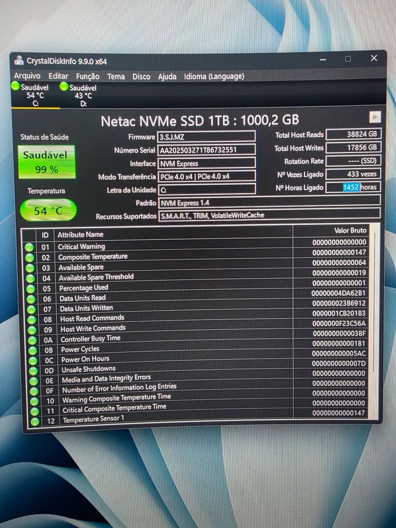Open the Arquivo menu
The image size is (396, 528).
[x=27, y=75]
